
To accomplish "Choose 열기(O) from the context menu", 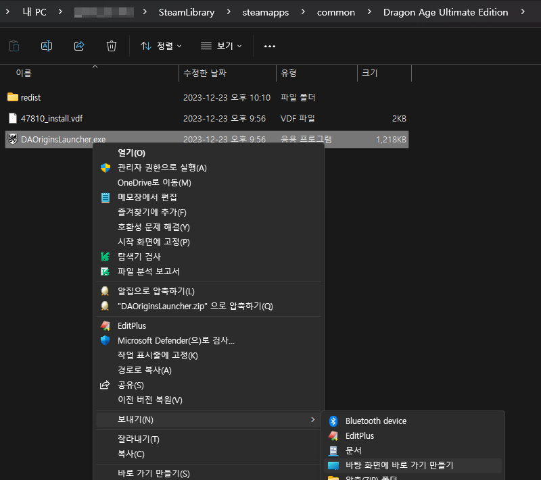I will (209, 153).
